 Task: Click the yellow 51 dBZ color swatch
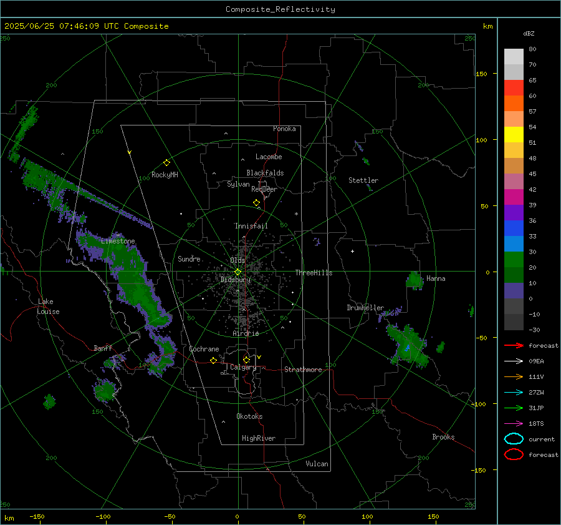[x=514, y=134]
